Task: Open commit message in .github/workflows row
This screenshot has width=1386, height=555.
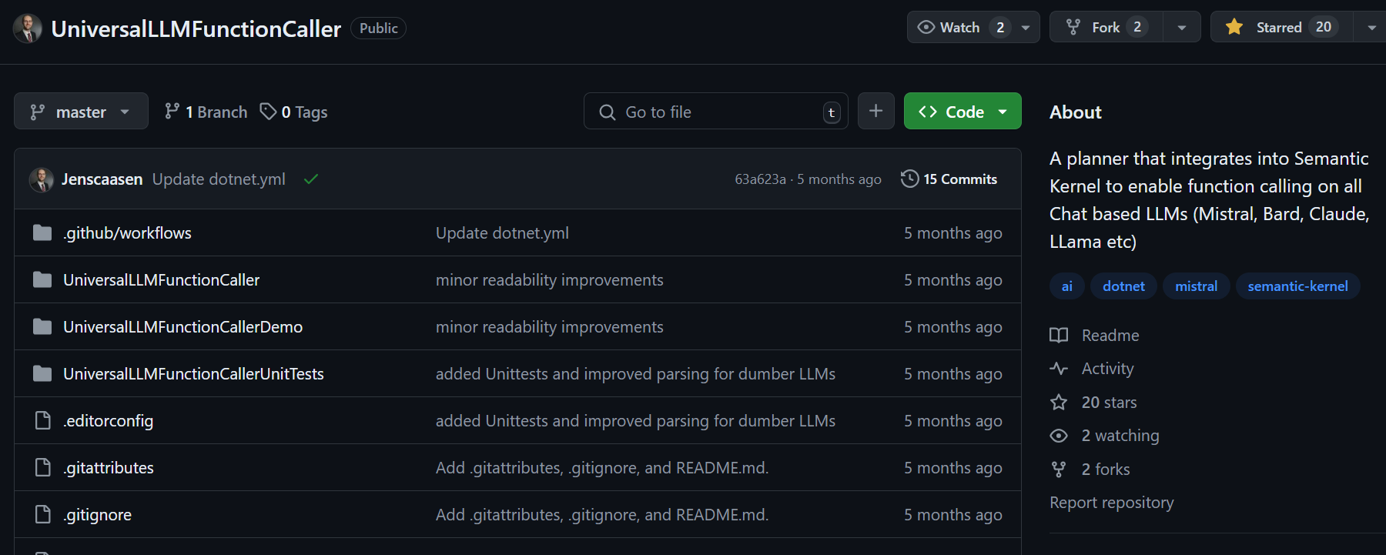Action: (x=502, y=233)
